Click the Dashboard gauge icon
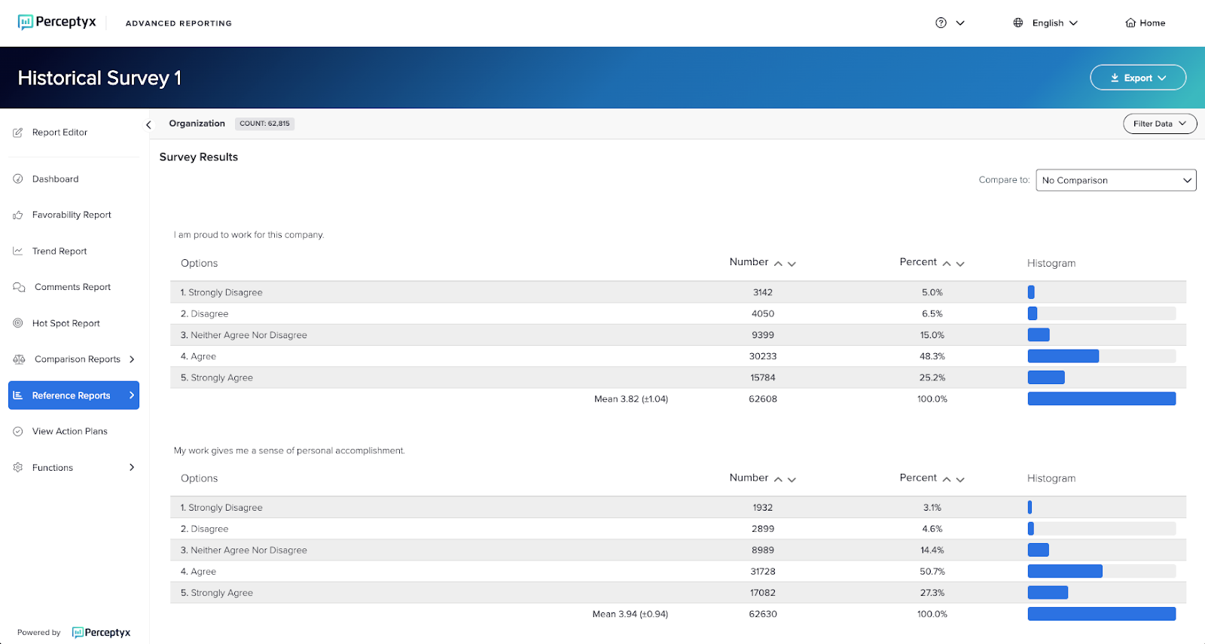This screenshot has width=1205, height=644. coord(18,179)
